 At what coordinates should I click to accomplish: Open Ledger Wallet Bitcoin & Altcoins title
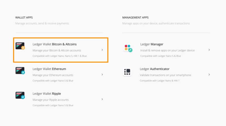coord(55,44)
